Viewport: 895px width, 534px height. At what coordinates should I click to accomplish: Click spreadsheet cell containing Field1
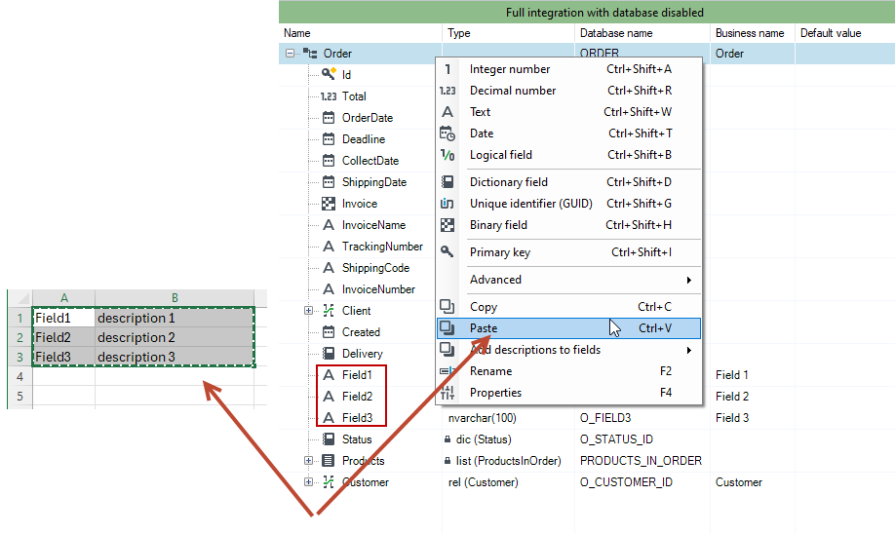(64, 318)
